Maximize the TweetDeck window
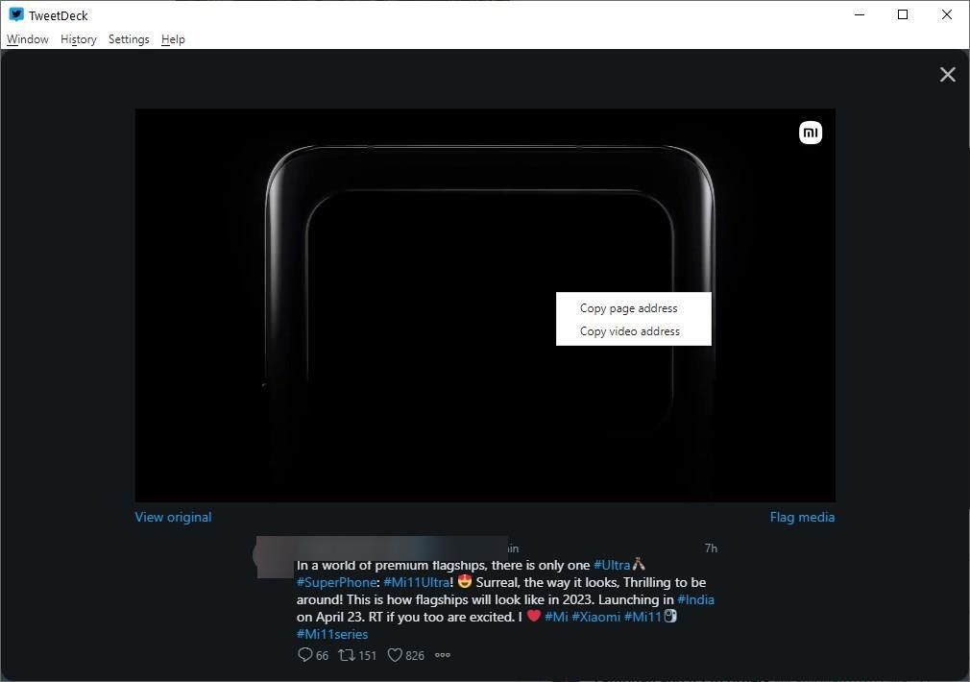Screen dimensions: 970x682 903,14
